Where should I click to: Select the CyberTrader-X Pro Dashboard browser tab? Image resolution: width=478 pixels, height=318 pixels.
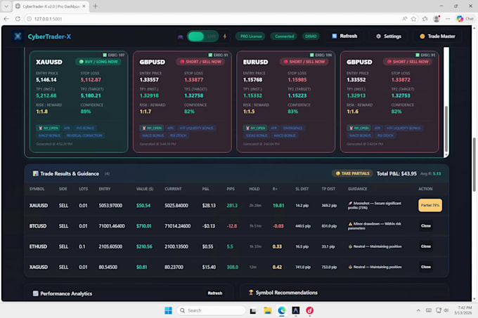point(51,6)
